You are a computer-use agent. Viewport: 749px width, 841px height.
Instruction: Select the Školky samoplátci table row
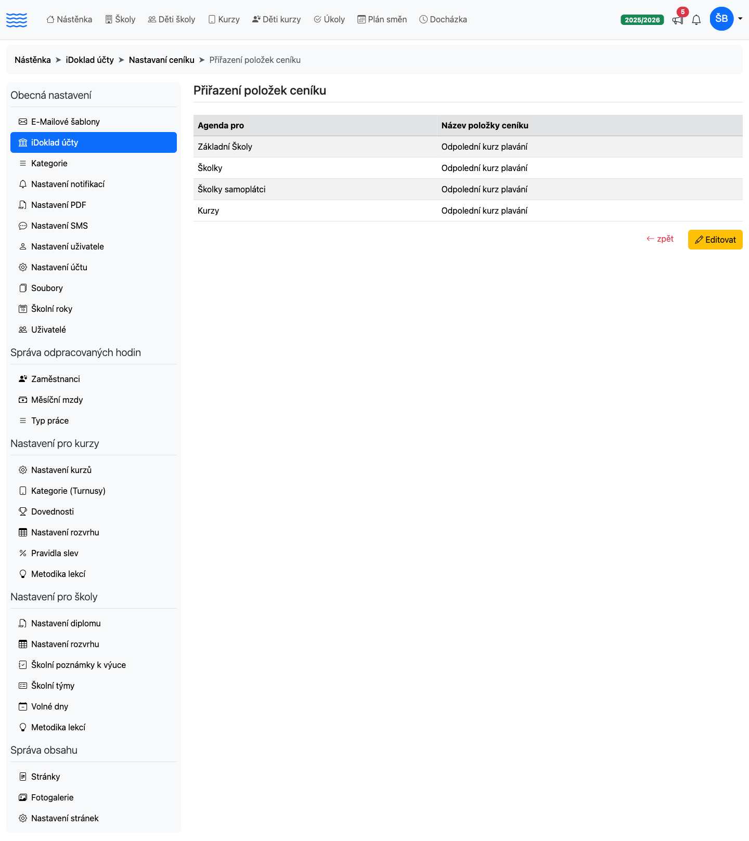click(468, 189)
